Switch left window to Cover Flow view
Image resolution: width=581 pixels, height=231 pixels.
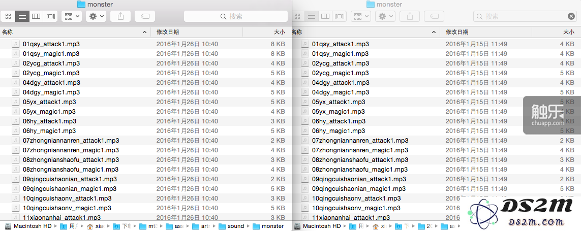point(50,16)
